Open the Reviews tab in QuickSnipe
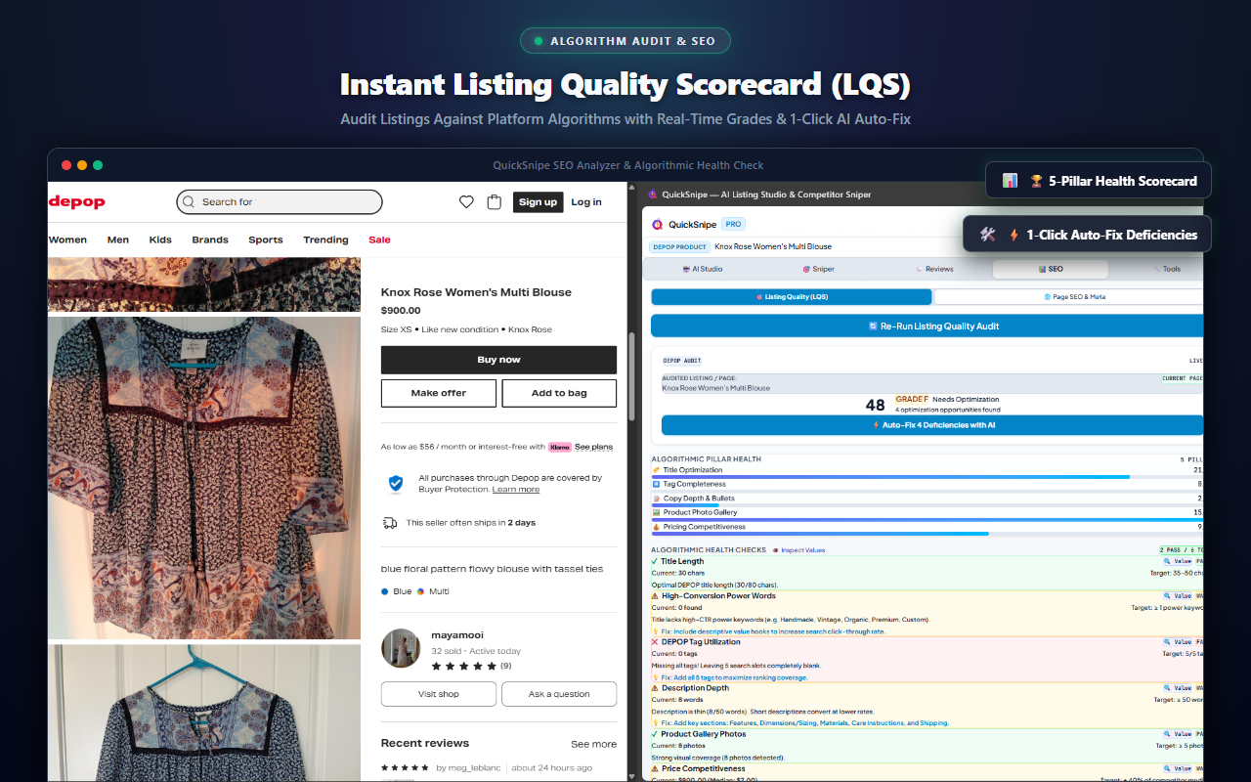 pyautogui.click(x=934, y=269)
